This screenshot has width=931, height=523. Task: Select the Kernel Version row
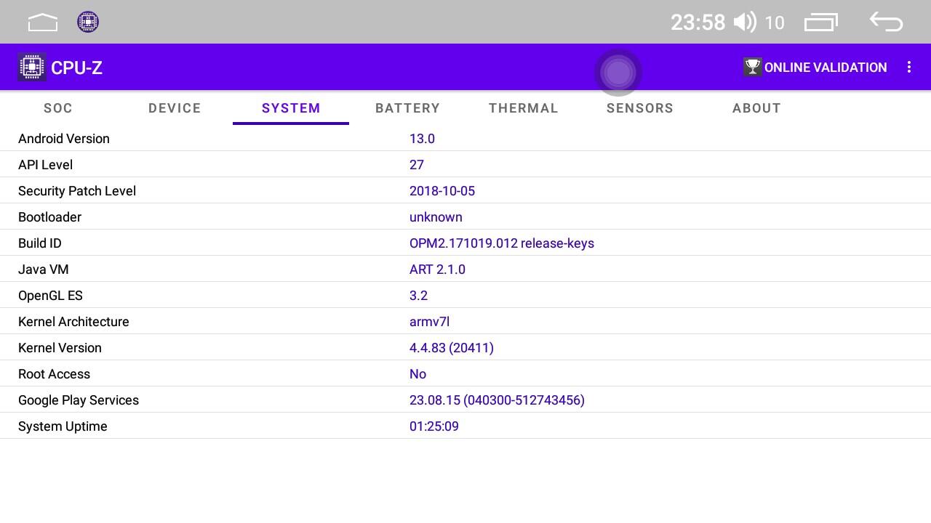[x=465, y=347]
